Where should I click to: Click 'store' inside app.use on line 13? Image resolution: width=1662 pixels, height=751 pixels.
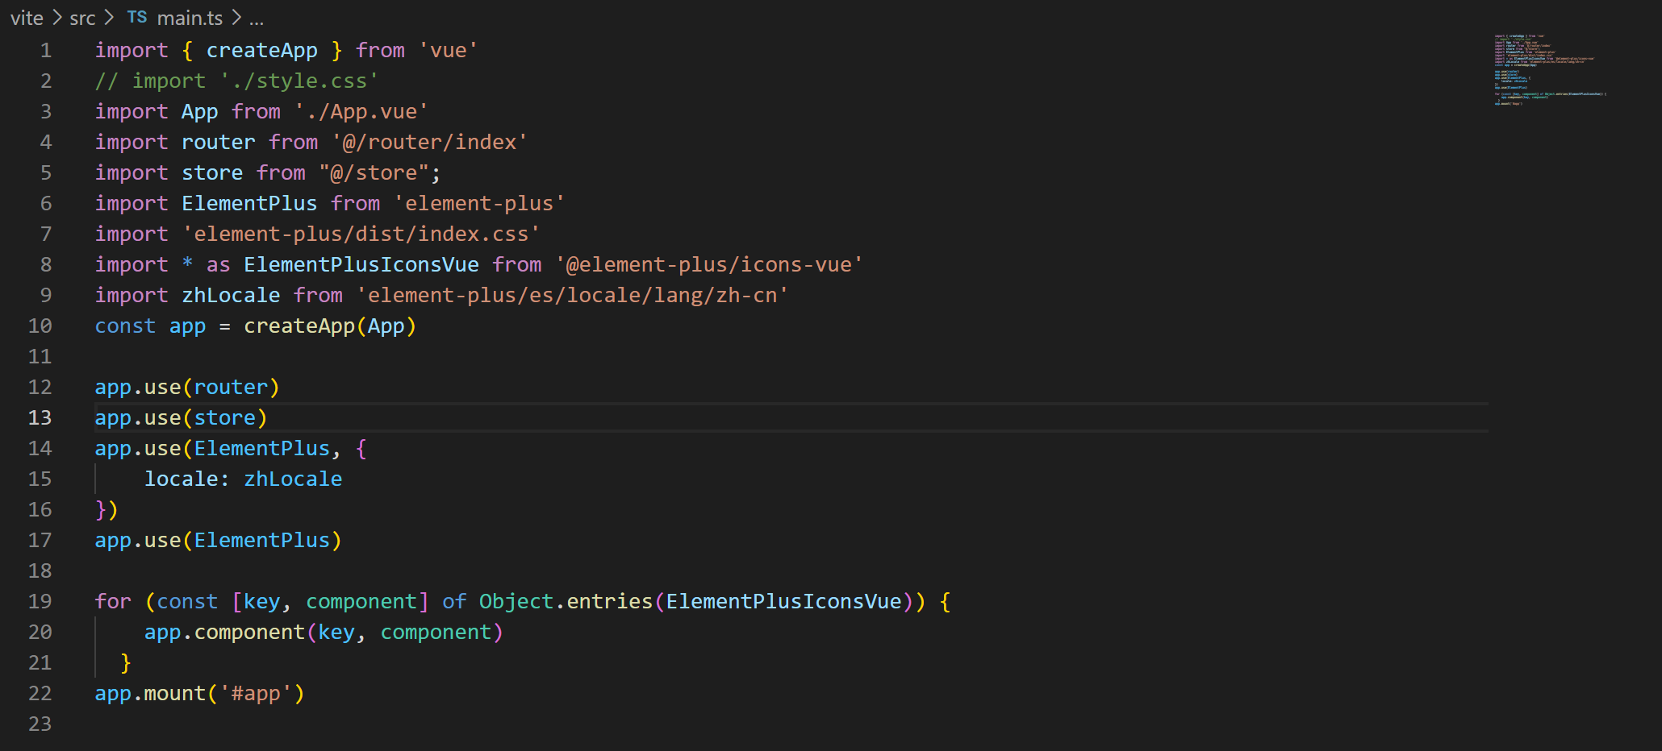tap(224, 417)
